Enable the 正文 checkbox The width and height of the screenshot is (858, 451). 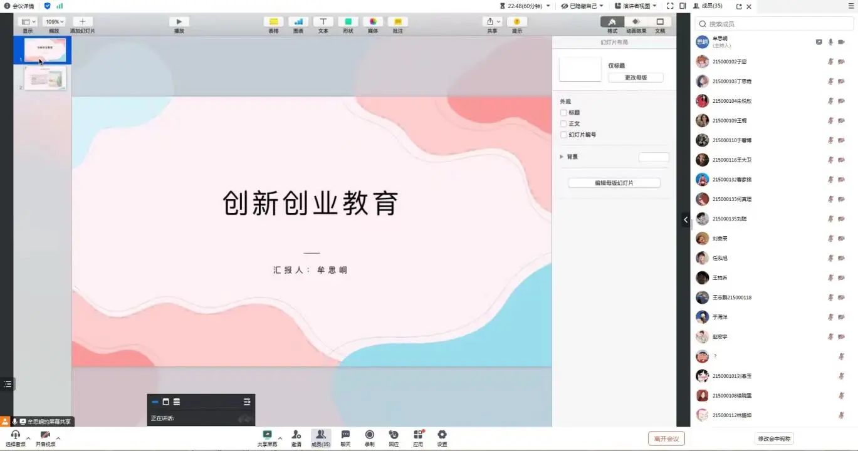pos(563,124)
